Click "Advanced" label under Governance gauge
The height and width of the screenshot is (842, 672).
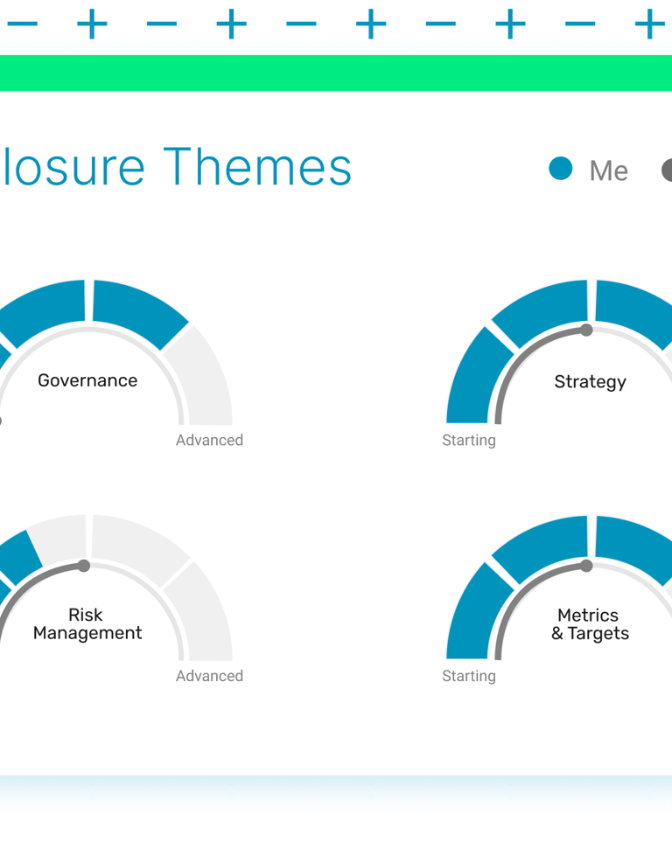pyautogui.click(x=210, y=441)
